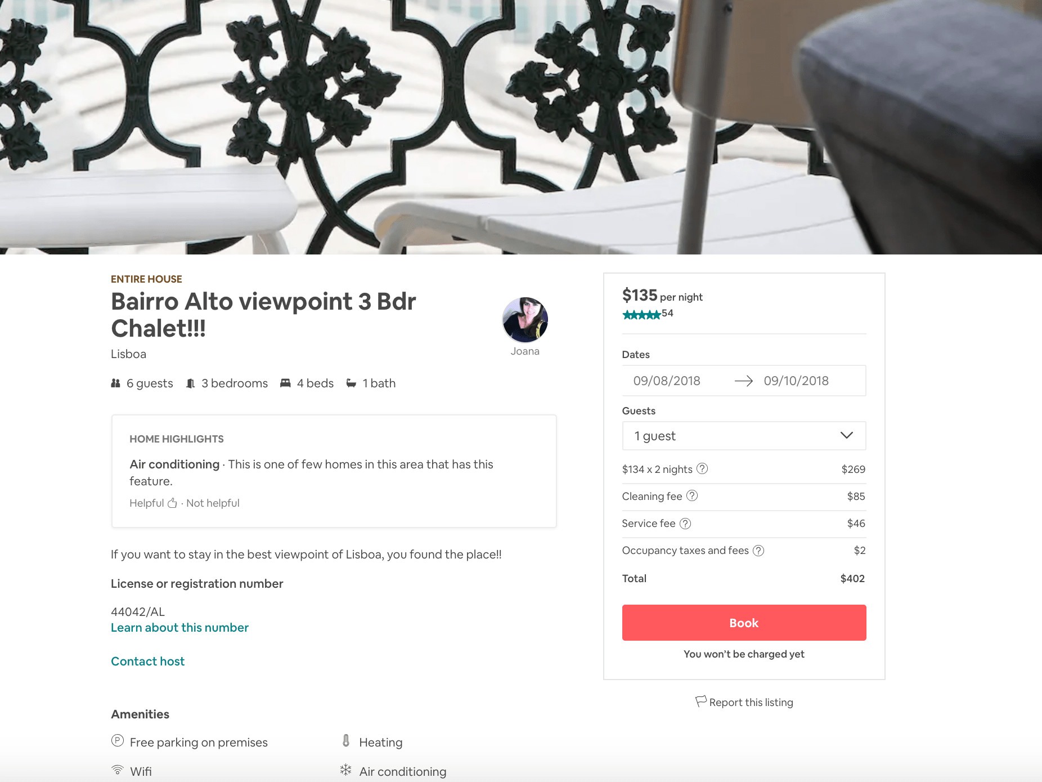Viewport: 1042px width, 782px height.
Task: Click the Contact host link
Action: point(147,662)
